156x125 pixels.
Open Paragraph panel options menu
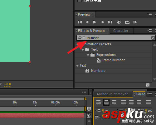tap(149, 94)
